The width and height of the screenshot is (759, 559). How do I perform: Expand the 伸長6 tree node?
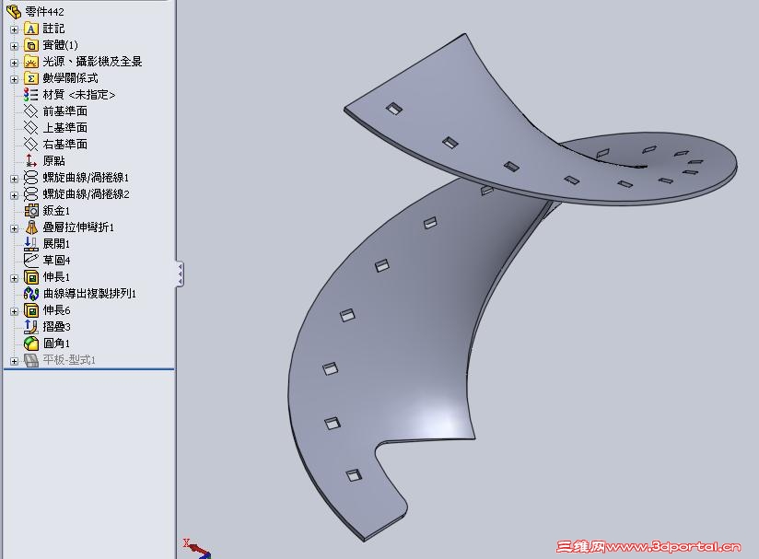pyautogui.click(x=14, y=311)
